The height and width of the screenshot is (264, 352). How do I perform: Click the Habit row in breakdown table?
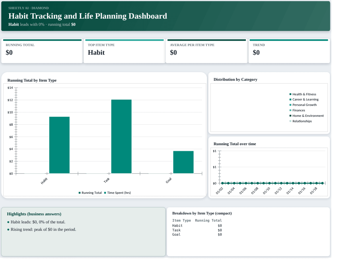197,226
